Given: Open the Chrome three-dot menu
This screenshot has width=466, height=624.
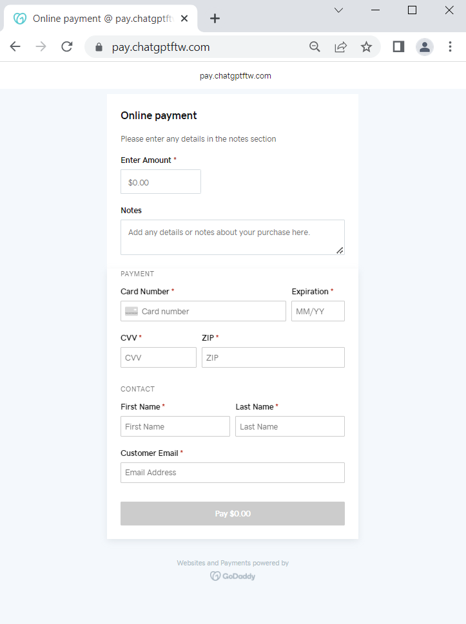Looking at the screenshot, I should [451, 46].
